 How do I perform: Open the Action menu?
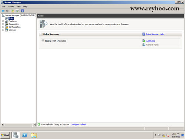coord(11,7)
